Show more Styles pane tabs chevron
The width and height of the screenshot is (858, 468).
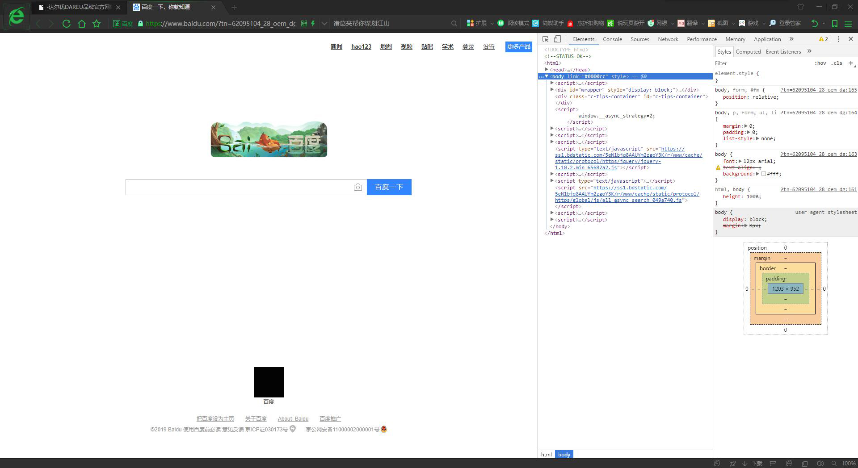tap(809, 52)
